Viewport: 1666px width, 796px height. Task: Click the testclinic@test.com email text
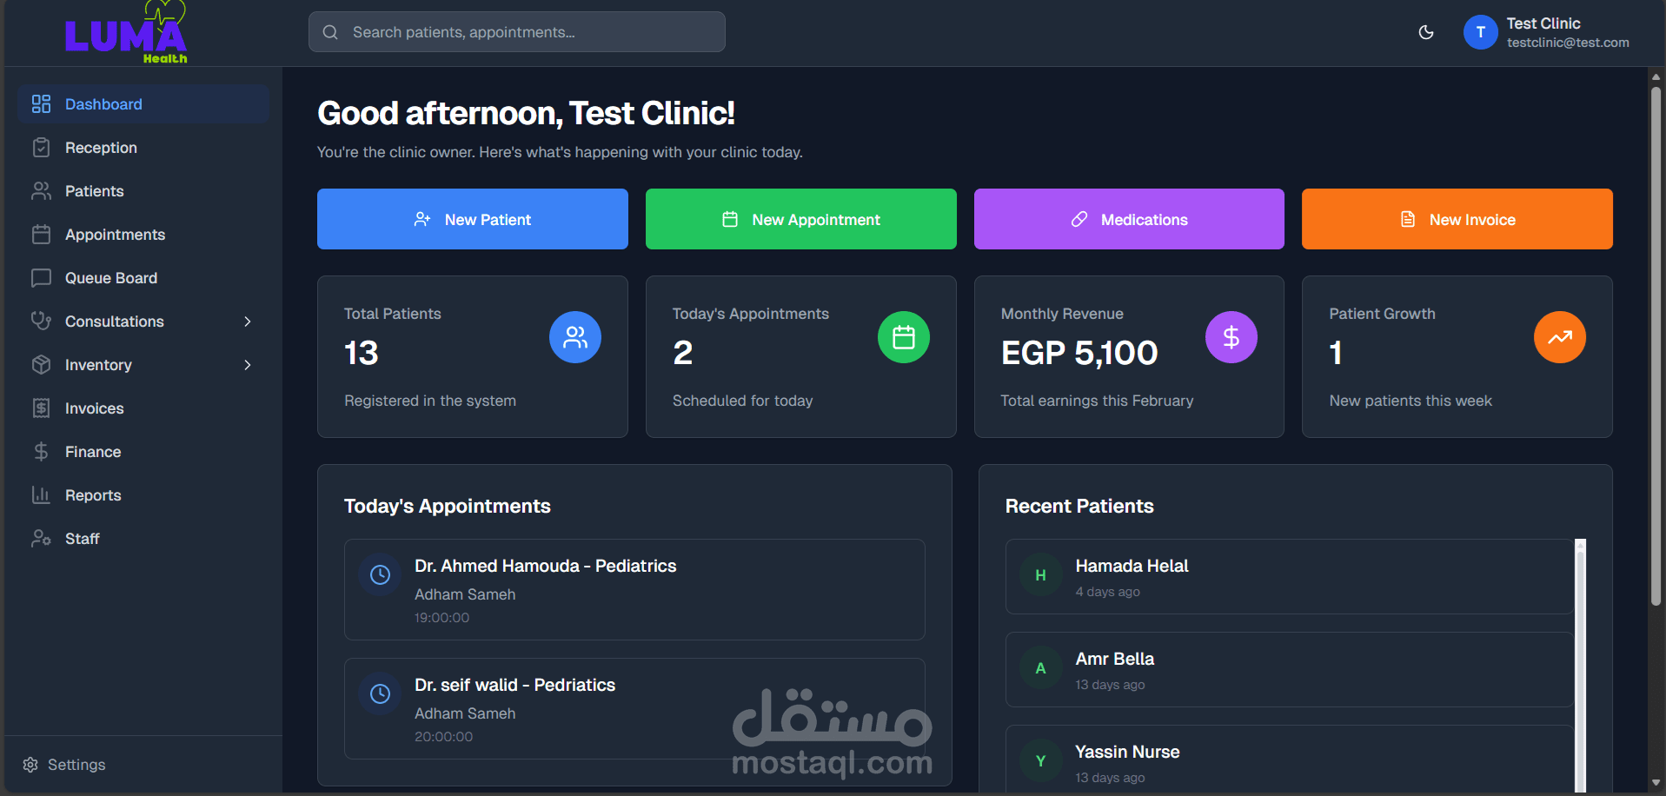point(1568,43)
